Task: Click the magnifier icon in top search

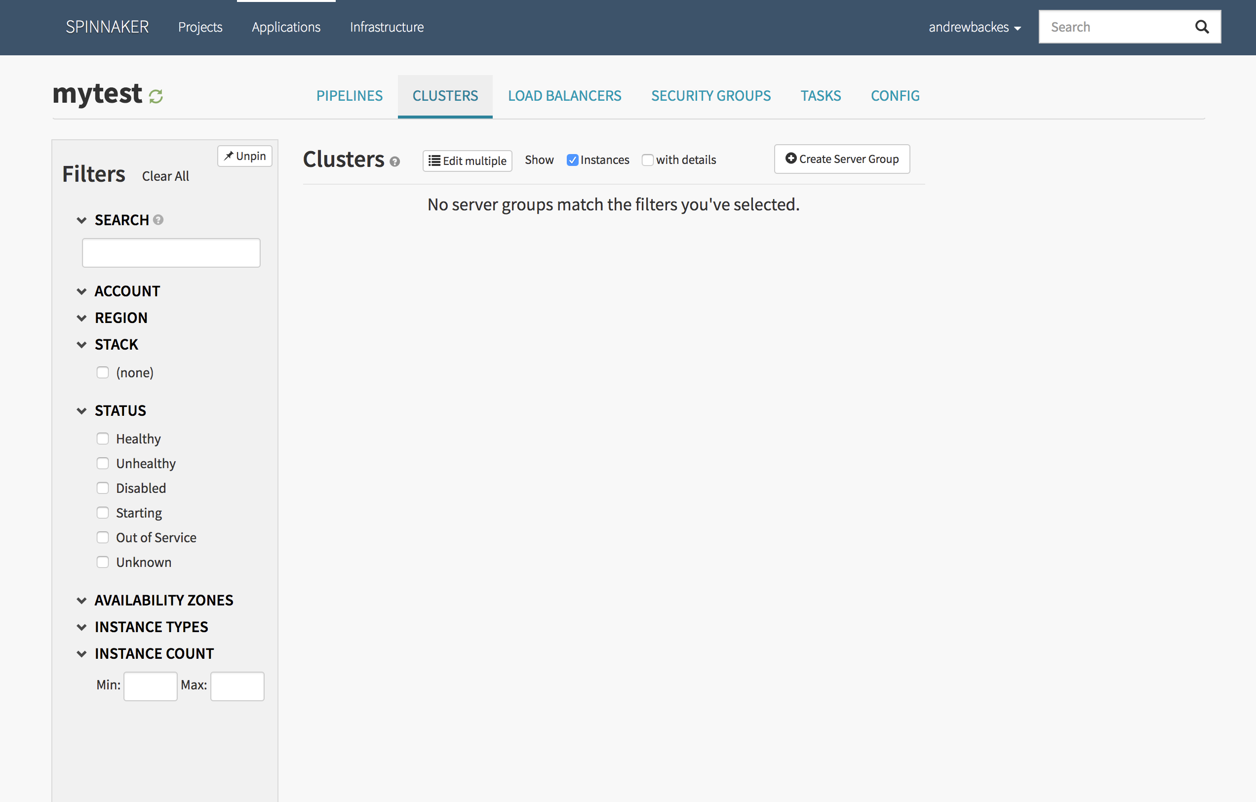Action: (1201, 27)
